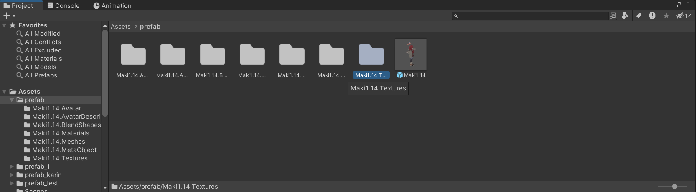The width and height of the screenshot is (696, 192).
Task: Collapse the prefab folder in tree
Action: 12,100
